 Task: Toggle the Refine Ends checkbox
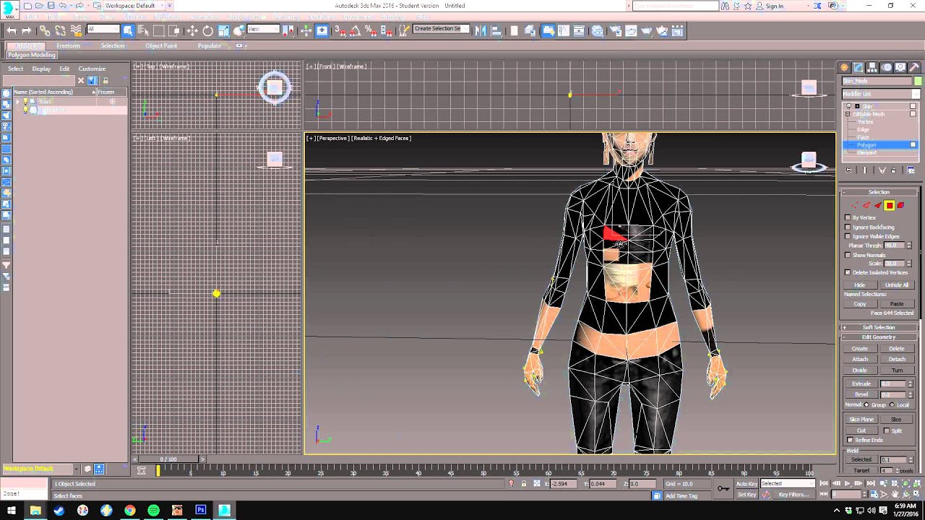click(x=850, y=440)
